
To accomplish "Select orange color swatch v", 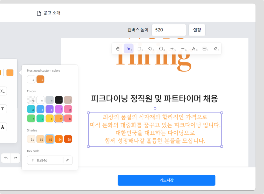I will tap(59, 119).
